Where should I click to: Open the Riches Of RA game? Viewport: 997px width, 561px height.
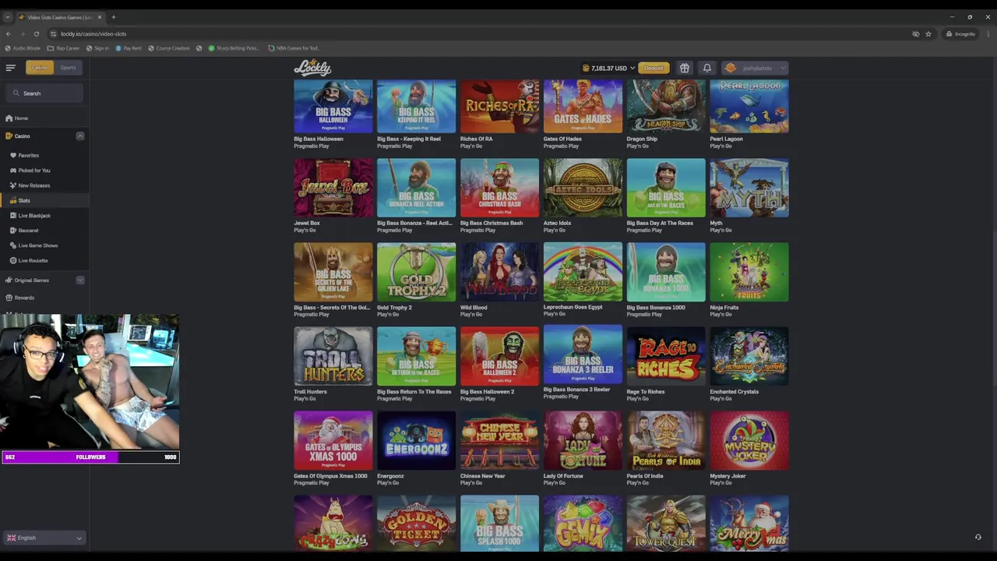click(x=499, y=106)
